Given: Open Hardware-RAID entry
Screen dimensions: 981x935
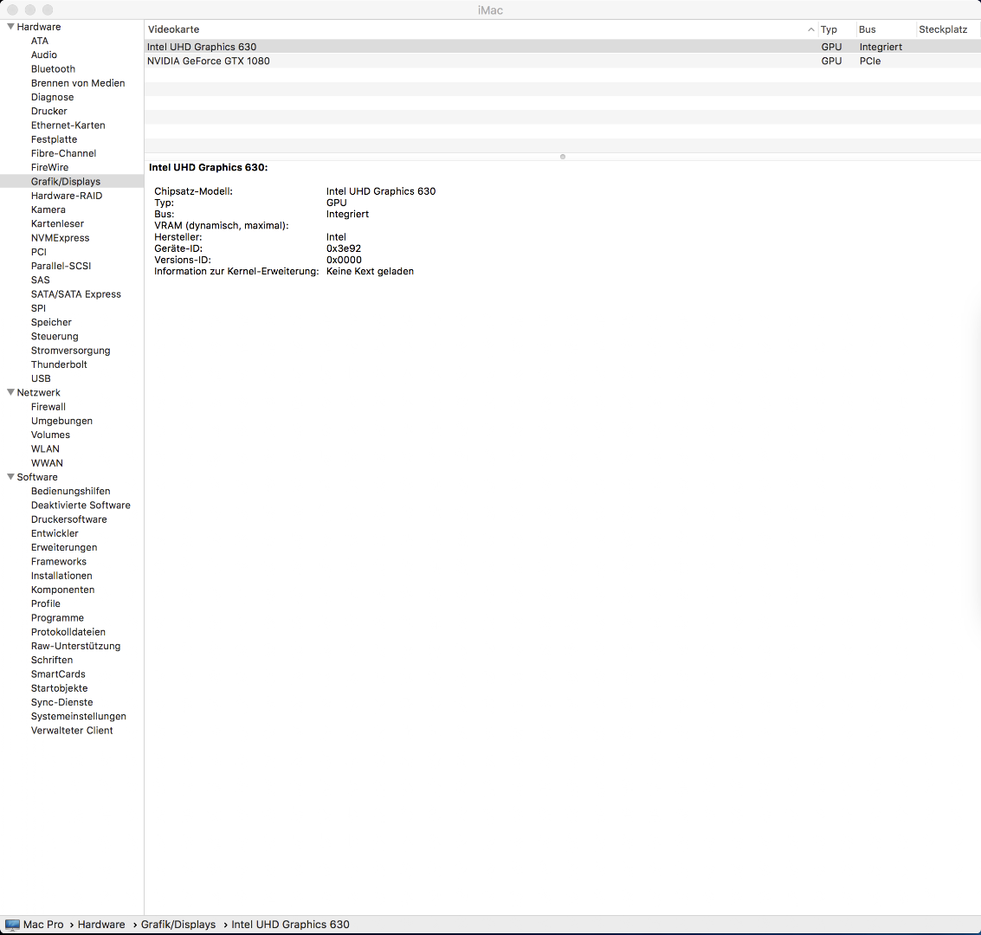Looking at the screenshot, I should coord(67,196).
